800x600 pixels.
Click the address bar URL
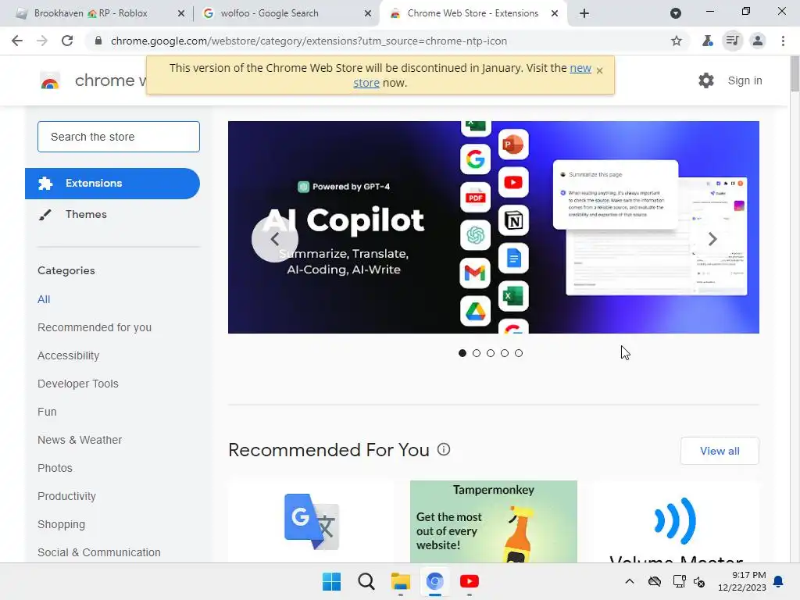click(309, 41)
